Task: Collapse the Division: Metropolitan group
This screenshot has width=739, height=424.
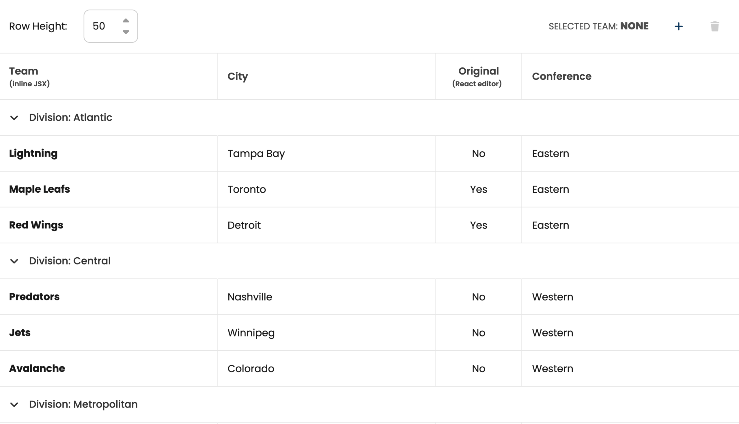Action: [x=14, y=404]
